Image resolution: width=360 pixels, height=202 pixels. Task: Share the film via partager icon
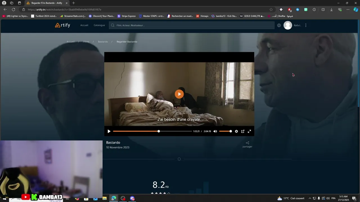coord(247,144)
